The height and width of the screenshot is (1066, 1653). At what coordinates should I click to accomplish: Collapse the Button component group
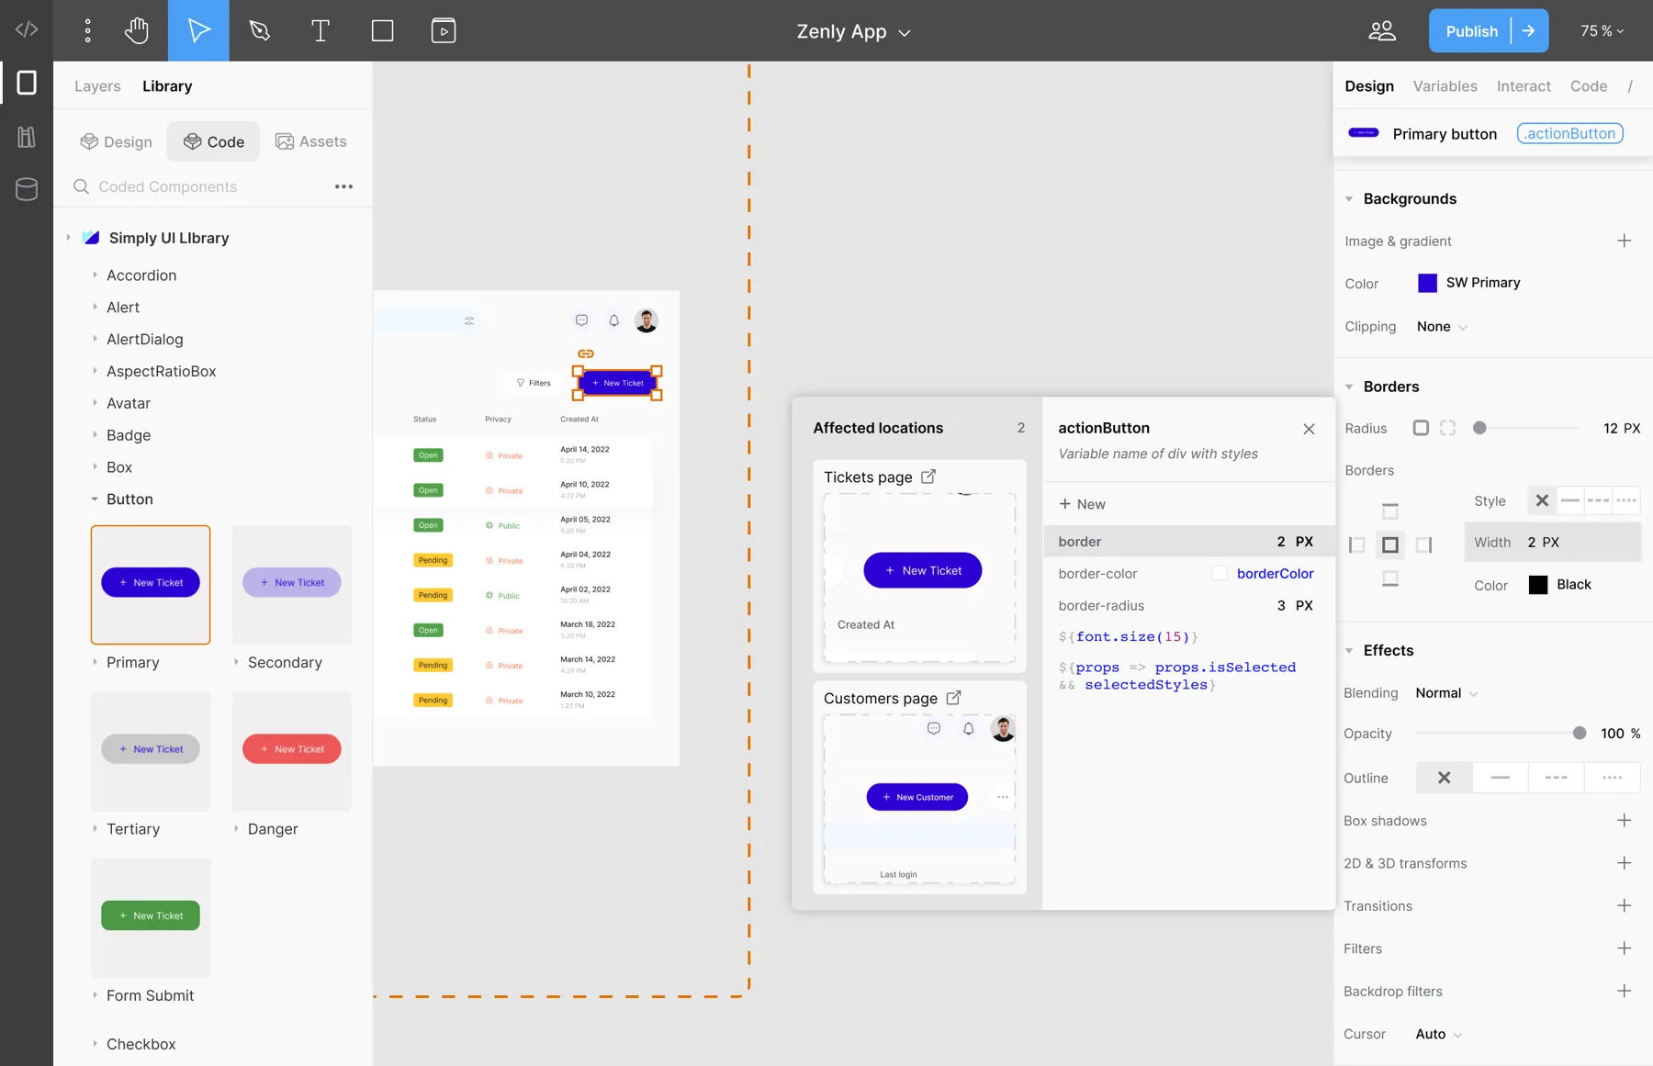(95, 499)
